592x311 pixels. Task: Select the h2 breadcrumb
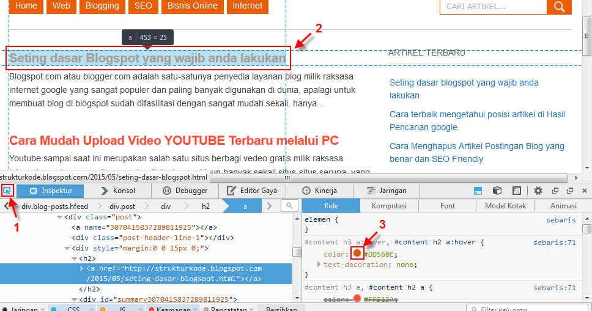(x=205, y=207)
